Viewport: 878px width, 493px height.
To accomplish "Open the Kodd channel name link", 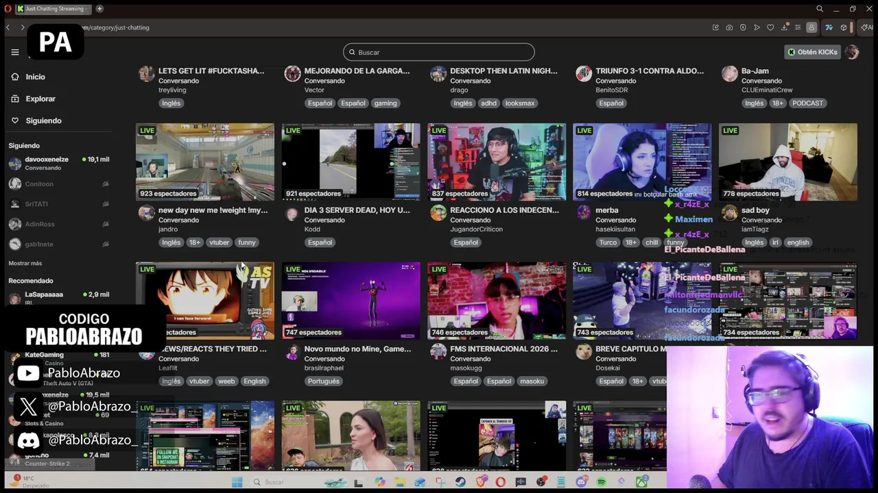I will tap(312, 229).
